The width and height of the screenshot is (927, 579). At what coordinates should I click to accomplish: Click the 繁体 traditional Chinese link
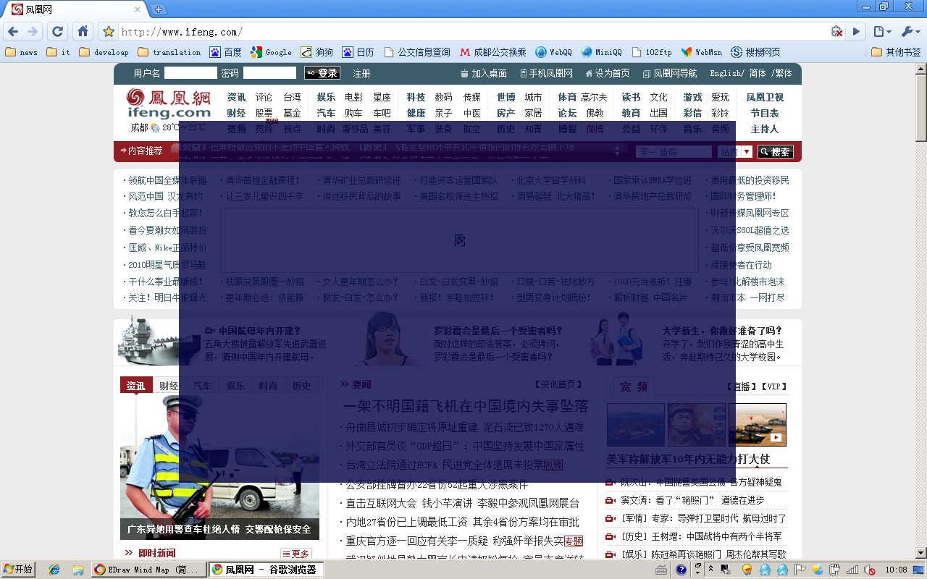(x=784, y=73)
